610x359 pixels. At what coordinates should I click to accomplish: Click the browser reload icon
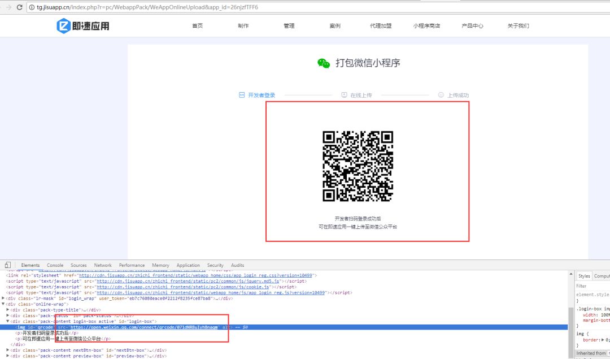coord(19,7)
